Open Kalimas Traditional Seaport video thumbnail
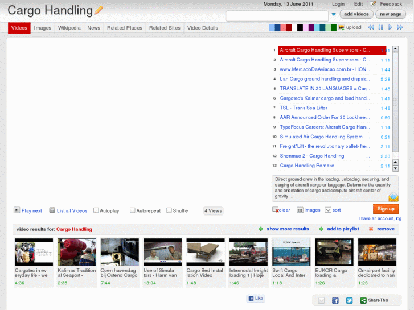Screen dimensions: 414x310 click(x=76, y=252)
